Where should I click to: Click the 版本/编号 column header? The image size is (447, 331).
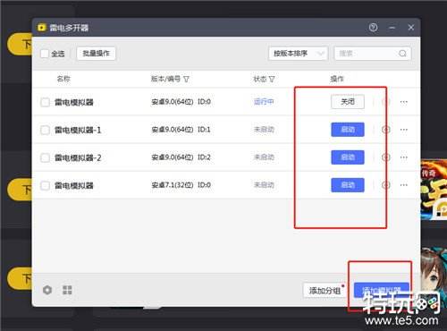165,79
